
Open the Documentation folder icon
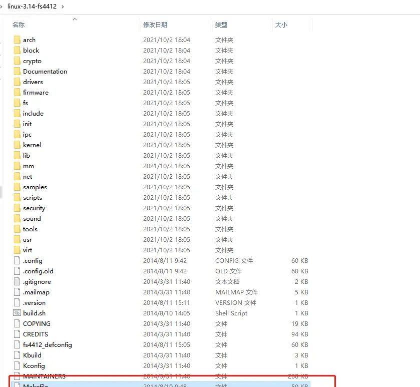17,71
